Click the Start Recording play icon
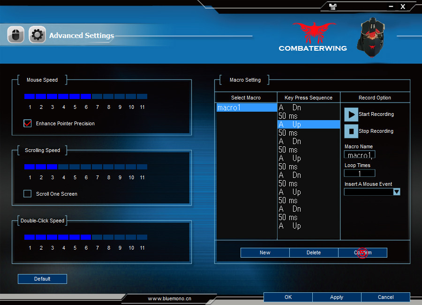Screen dimensions: 422x305 point(351,114)
